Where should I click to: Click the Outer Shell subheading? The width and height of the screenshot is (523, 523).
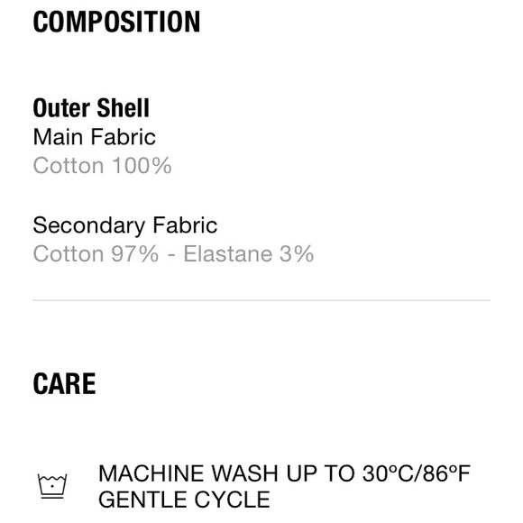pyautogui.click(x=91, y=108)
